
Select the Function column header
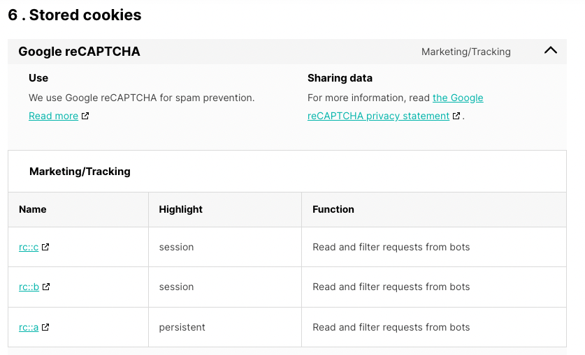coord(333,209)
